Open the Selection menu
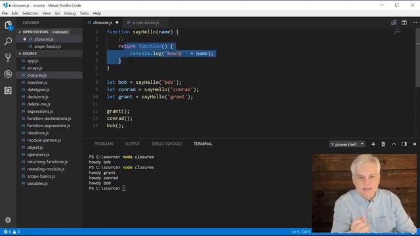The width and height of the screenshot is (420, 236). tap(30, 13)
